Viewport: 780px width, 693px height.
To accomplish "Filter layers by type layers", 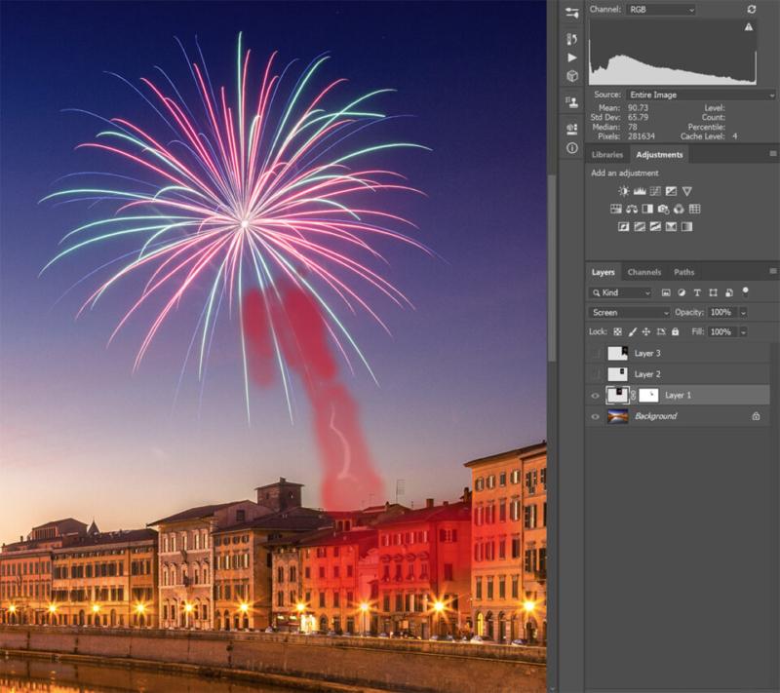I will coord(697,292).
